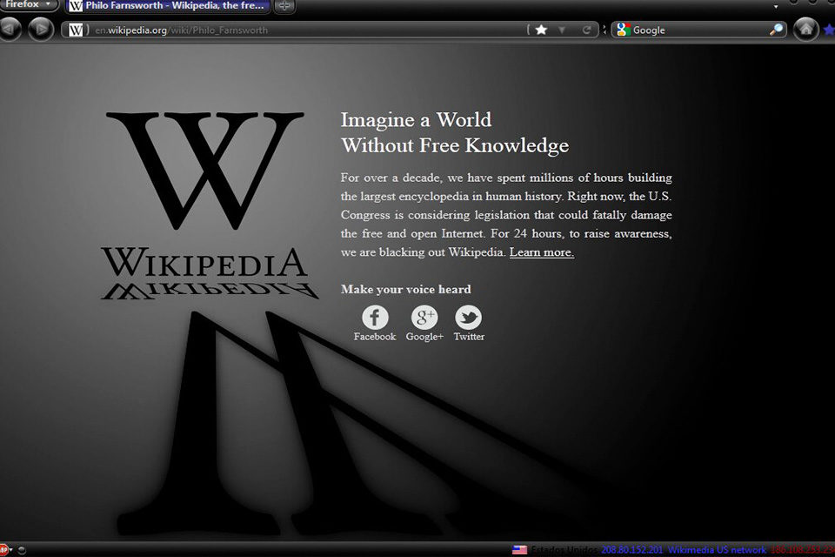Focus the Google search box

coord(700,30)
